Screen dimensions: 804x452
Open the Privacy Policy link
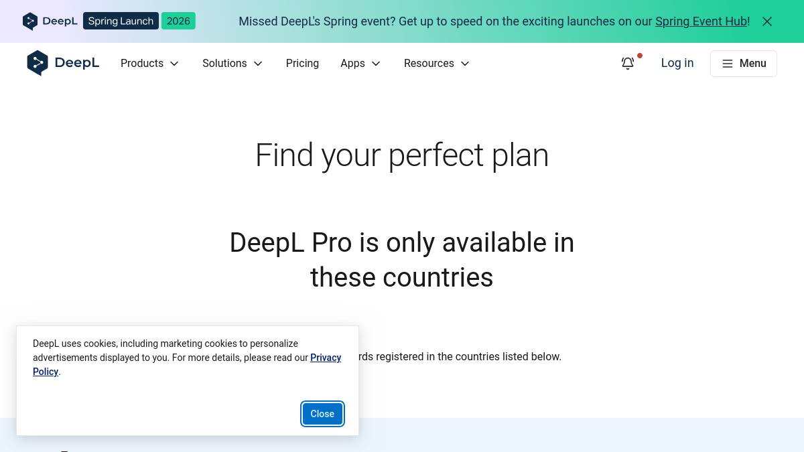coord(326,358)
